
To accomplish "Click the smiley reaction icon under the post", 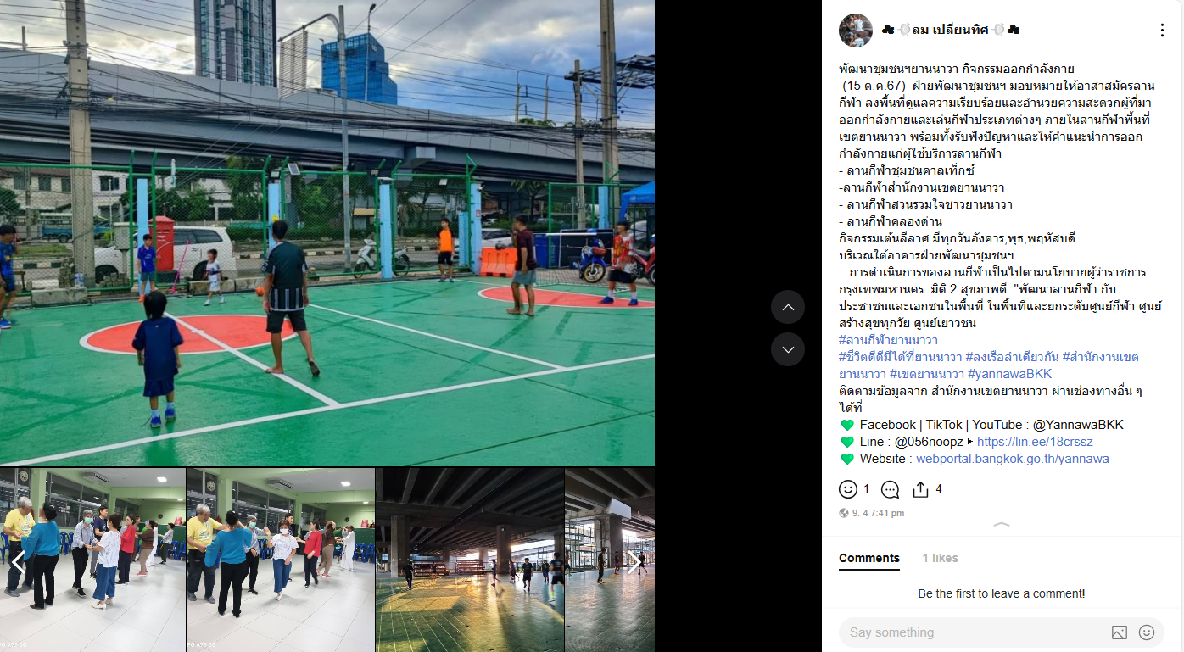I will click(x=847, y=489).
